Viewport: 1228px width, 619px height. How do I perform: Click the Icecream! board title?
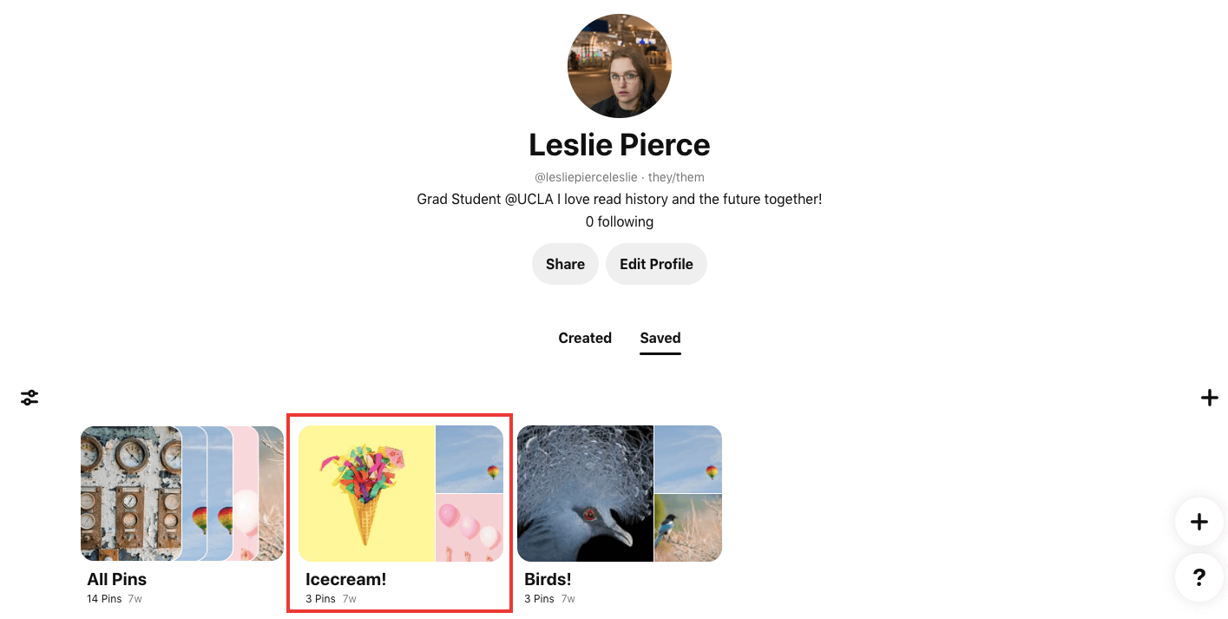click(345, 579)
